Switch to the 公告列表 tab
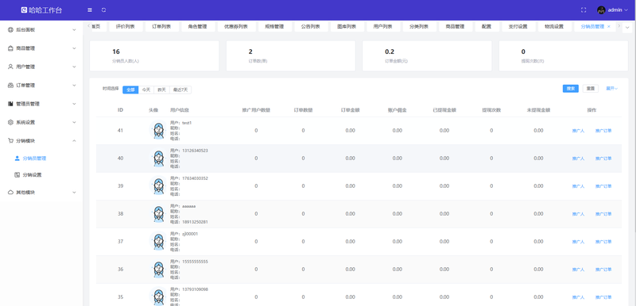The image size is (636, 306). pyautogui.click(x=311, y=27)
